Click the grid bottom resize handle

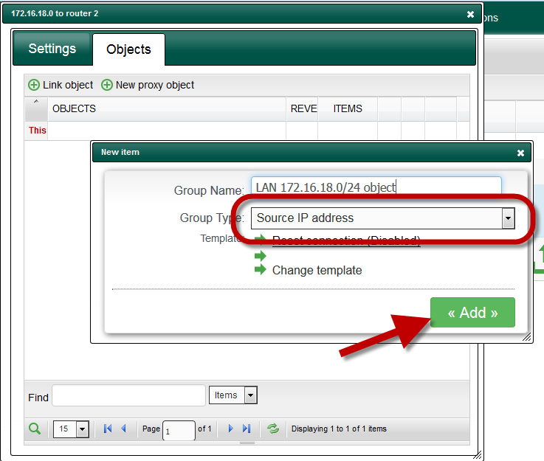(x=247, y=443)
